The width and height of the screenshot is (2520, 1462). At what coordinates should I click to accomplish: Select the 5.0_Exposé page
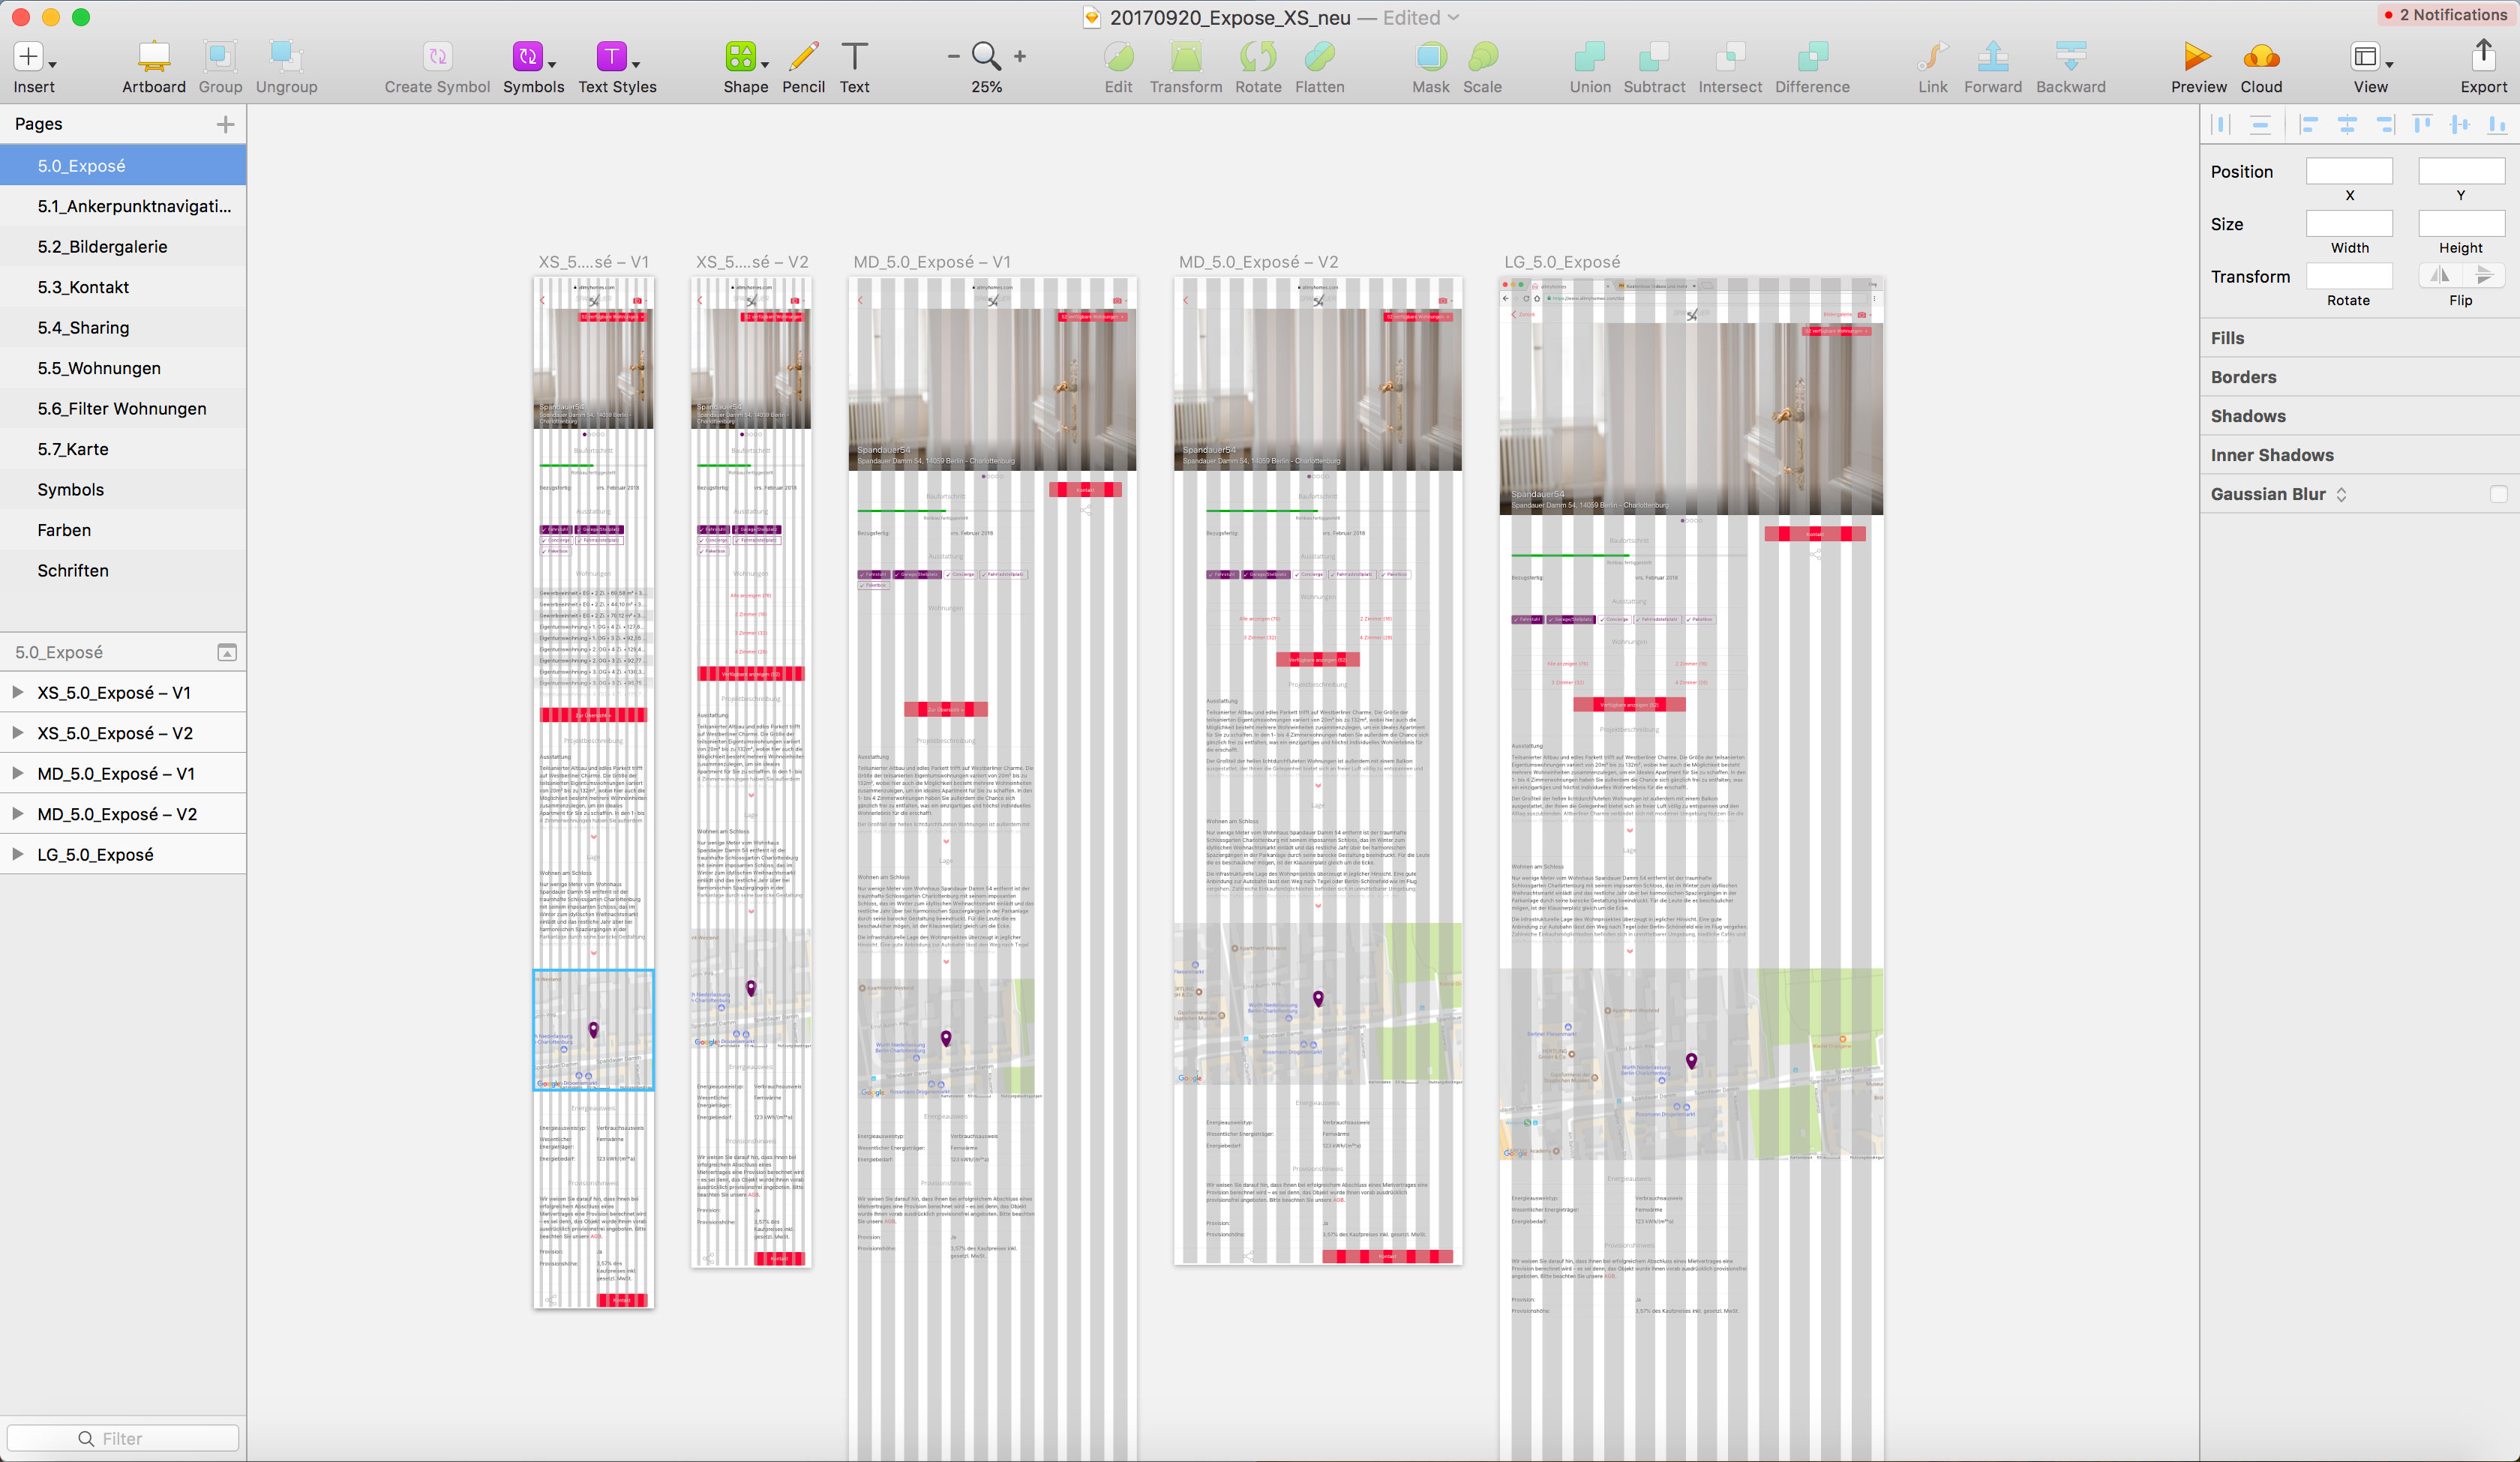point(123,165)
